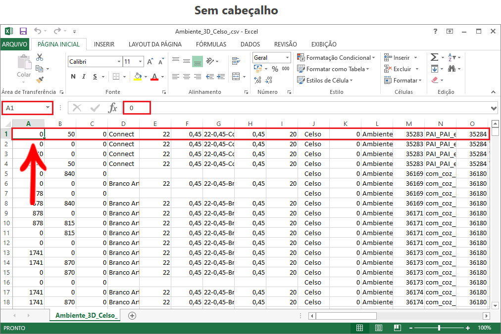The height and width of the screenshot is (334, 501).
Task: Increase font size
Action: [x=150, y=62]
